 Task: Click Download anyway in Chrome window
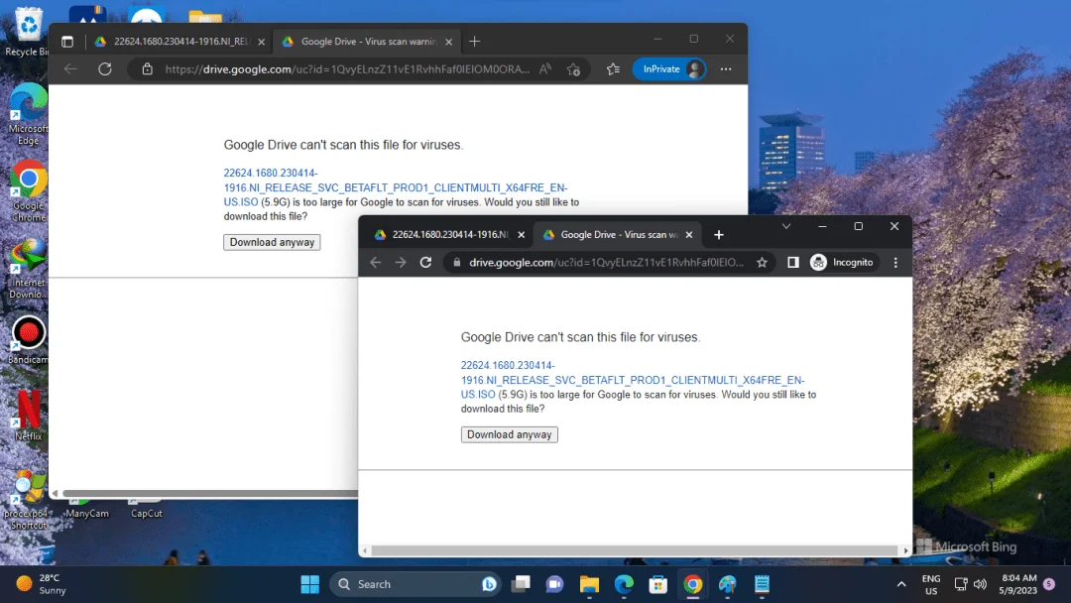click(x=509, y=435)
